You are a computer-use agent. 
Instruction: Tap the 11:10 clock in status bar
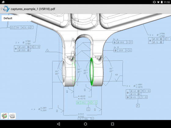(x=167, y=2)
